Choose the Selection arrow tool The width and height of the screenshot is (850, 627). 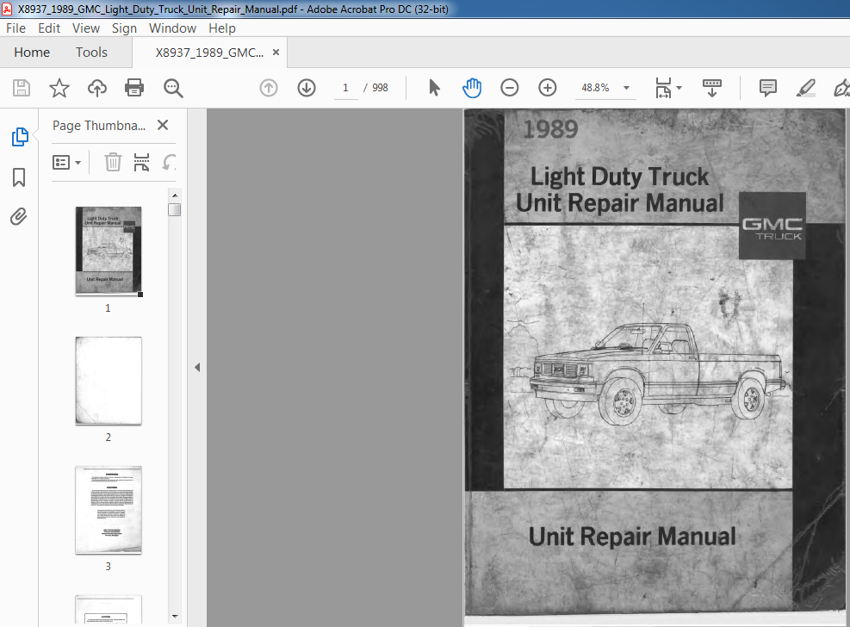pyautogui.click(x=434, y=87)
